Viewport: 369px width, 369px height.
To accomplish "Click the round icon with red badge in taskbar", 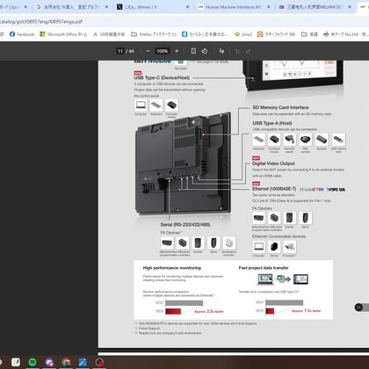I will [x=100, y=362].
